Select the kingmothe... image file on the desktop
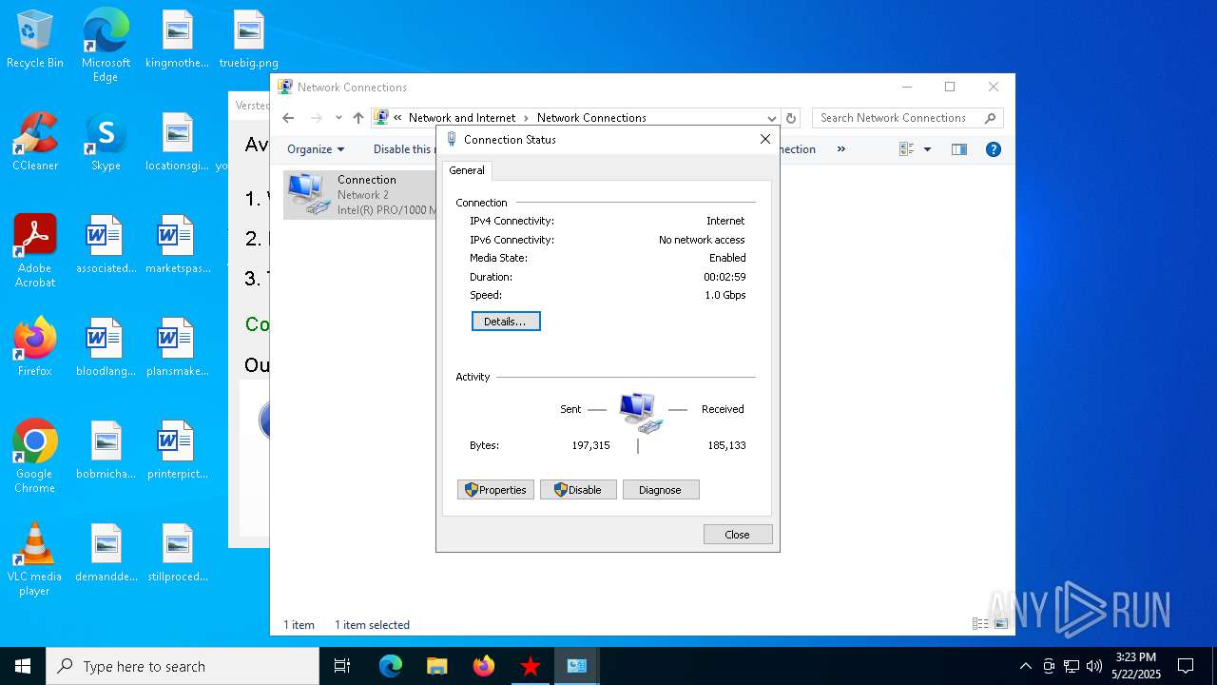 coord(177,39)
